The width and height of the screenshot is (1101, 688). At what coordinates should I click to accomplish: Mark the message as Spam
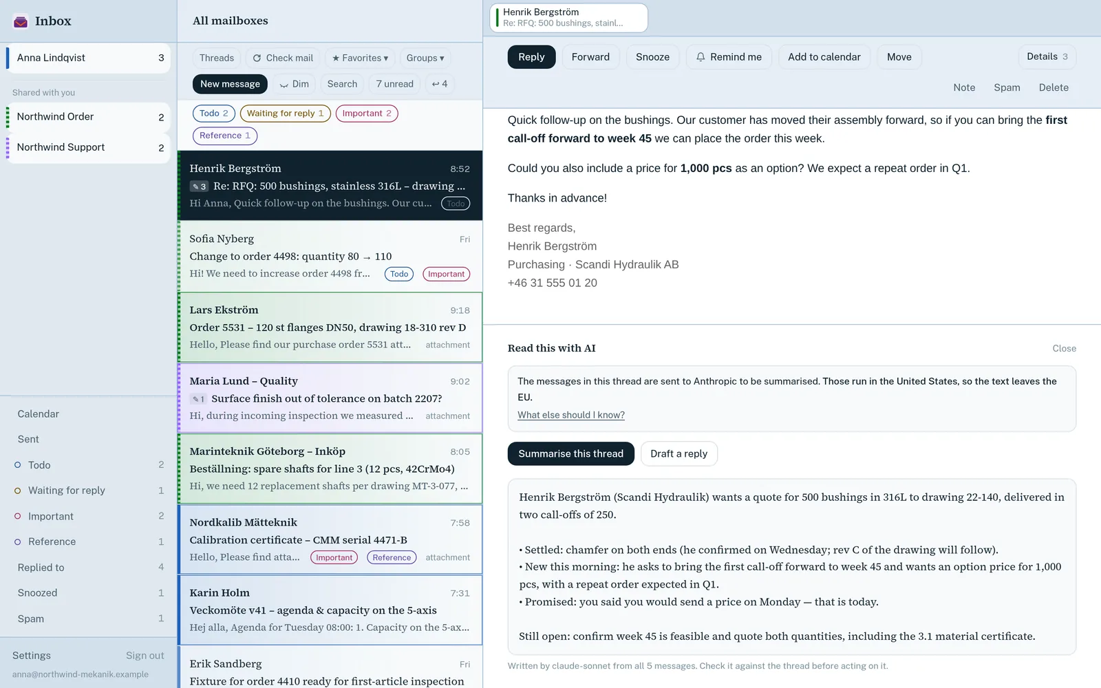coord(1007,88)
